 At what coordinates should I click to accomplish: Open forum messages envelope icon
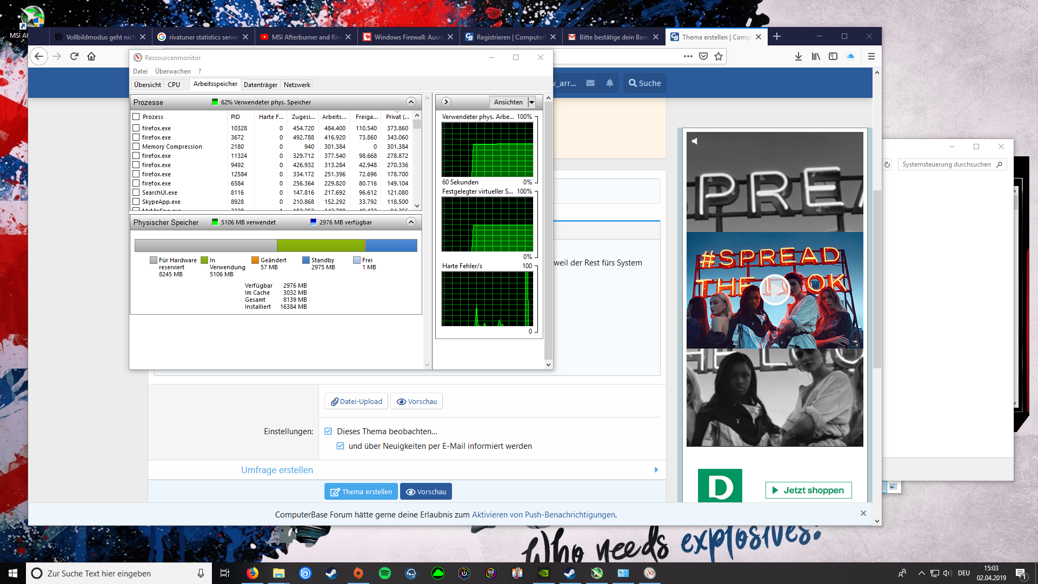[590, 83]
